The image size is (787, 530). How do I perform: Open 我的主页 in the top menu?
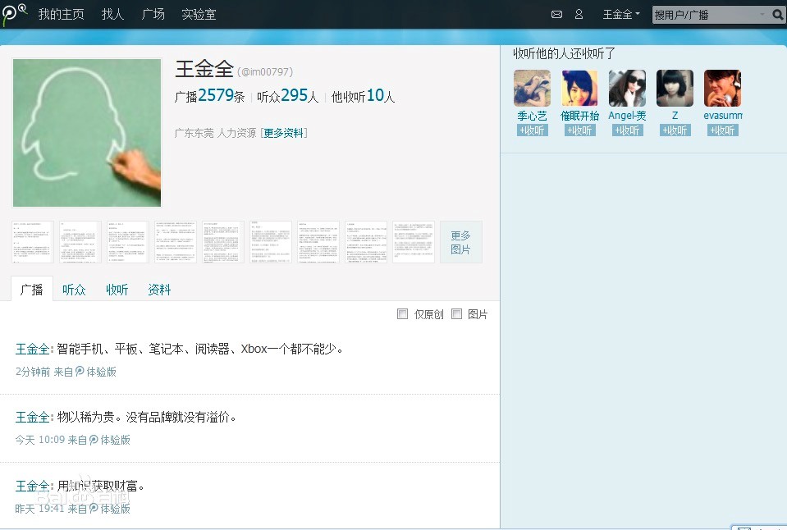pyautogui.click(x=62, y=14)
